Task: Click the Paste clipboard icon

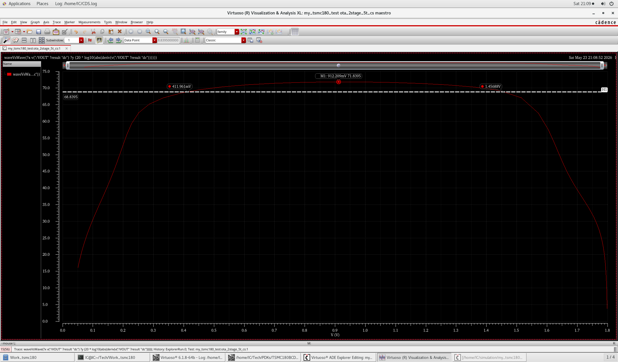Action: [x=111, y=32]
